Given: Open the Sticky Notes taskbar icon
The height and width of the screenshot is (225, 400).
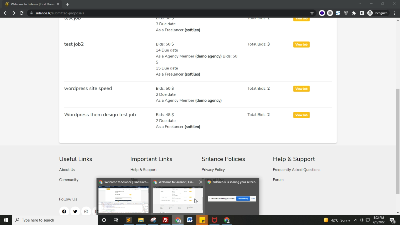Looking at the screenshot, I should (202, 220).
